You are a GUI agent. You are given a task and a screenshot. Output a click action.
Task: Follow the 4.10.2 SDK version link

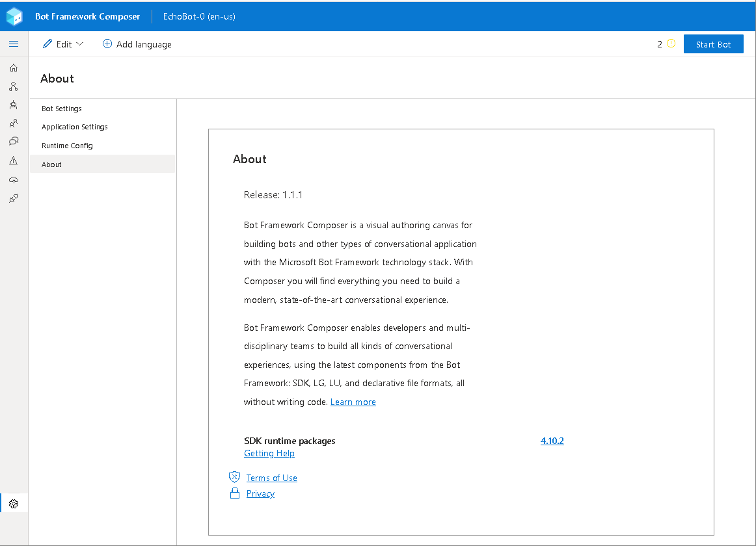(552, 440)
